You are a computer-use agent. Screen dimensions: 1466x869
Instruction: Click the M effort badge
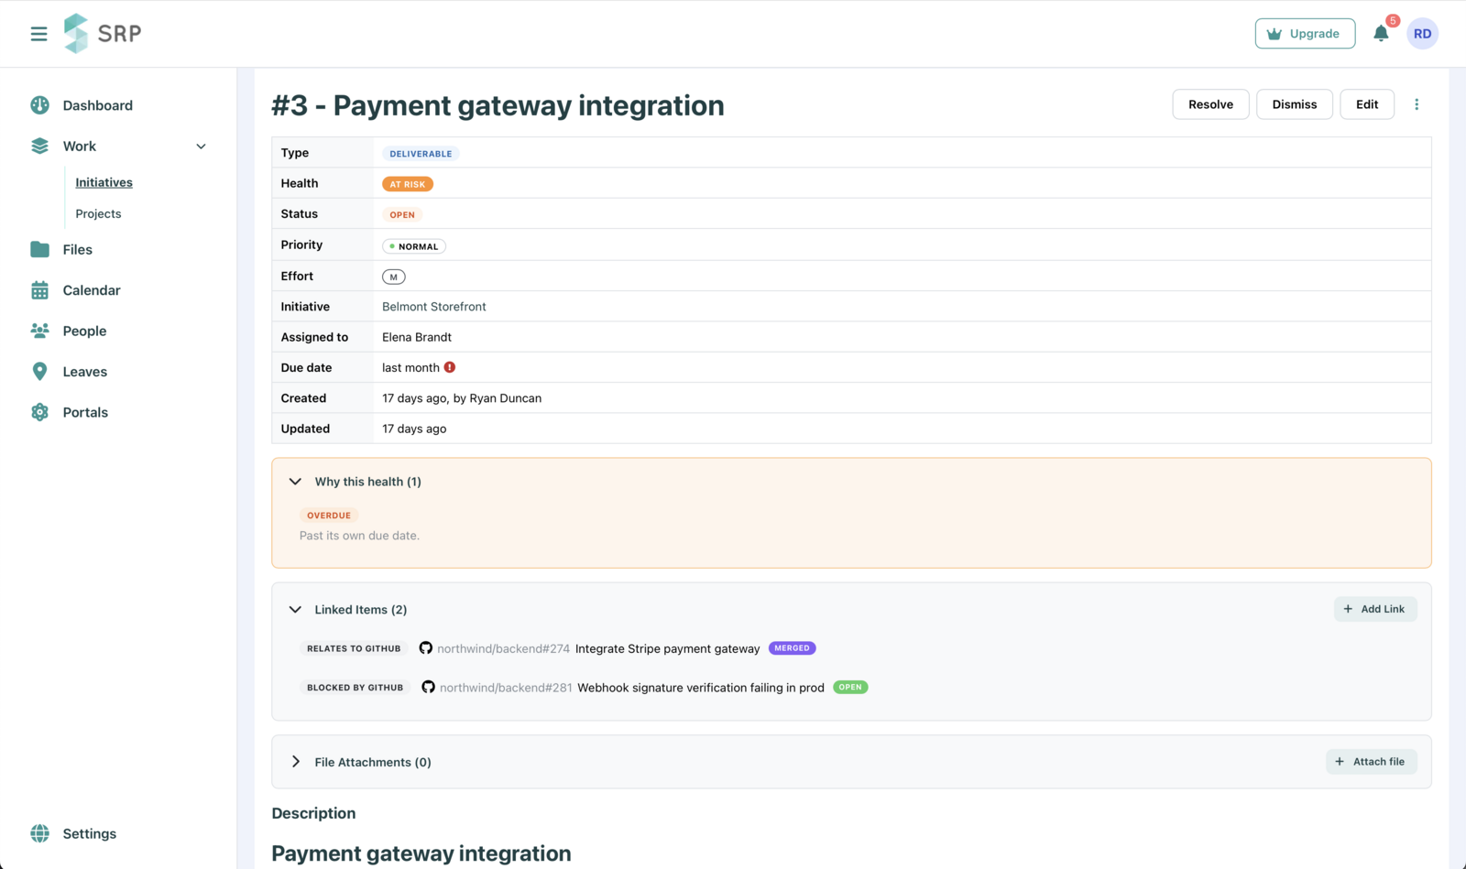pyautogui.click(x=394, y=277)
